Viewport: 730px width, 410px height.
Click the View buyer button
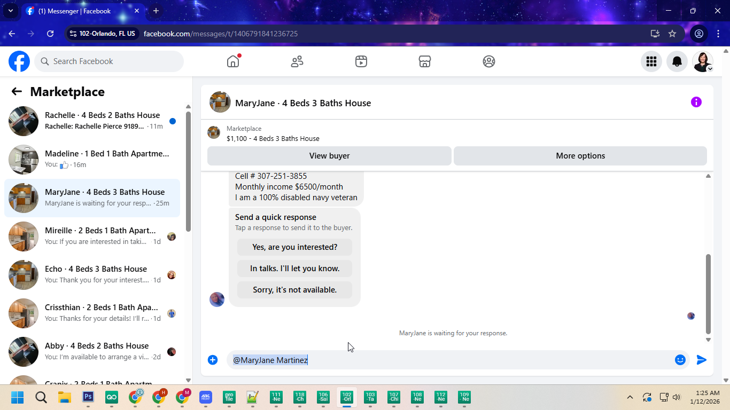329,156
